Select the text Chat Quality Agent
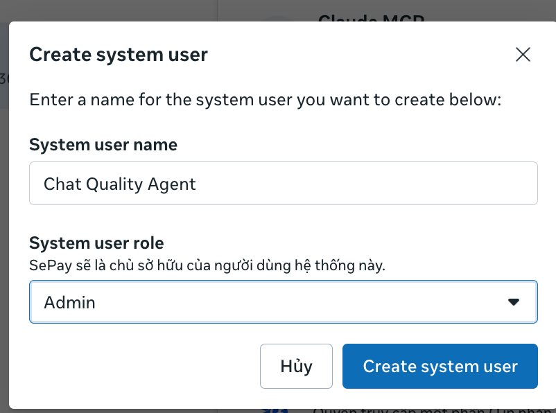Viewport: 556px width, 413px height. [x=119, y=184]
